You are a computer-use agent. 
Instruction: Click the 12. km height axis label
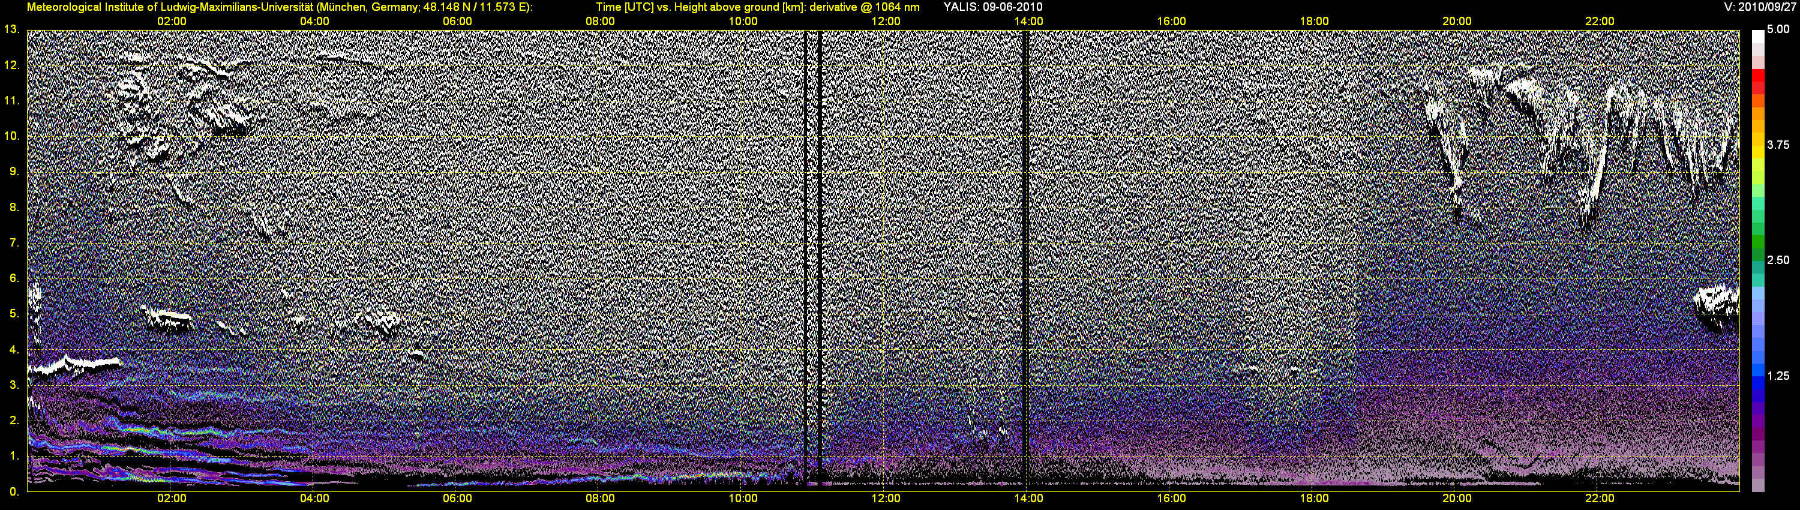click(11, 65)
